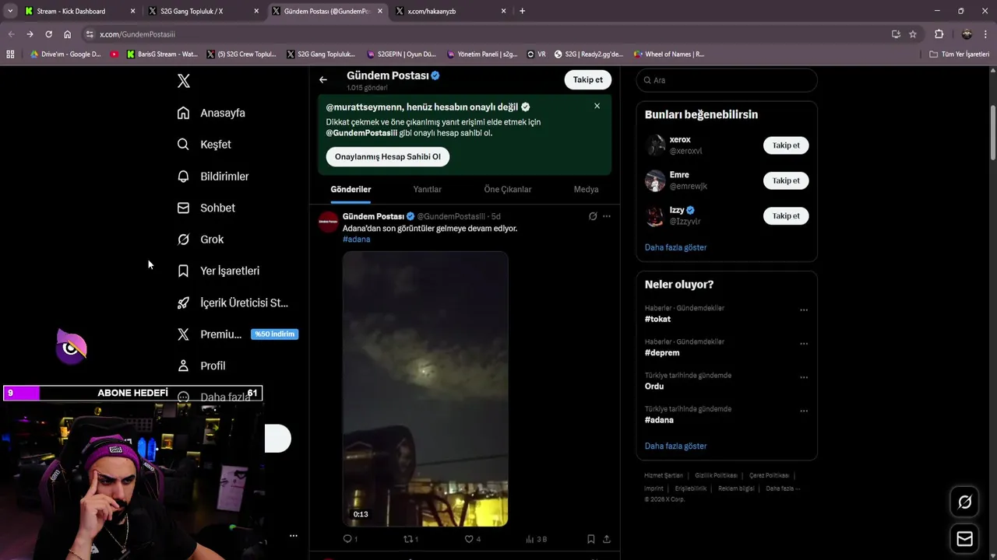Show more trends under Neler oluyor
The height and width of the screenshot is (560, 997).
point(675,446)
